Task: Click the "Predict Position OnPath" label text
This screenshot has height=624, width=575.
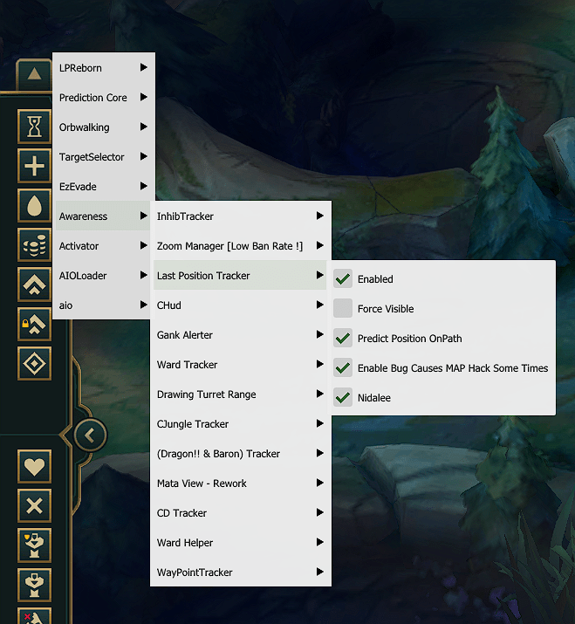Action: 409,339
